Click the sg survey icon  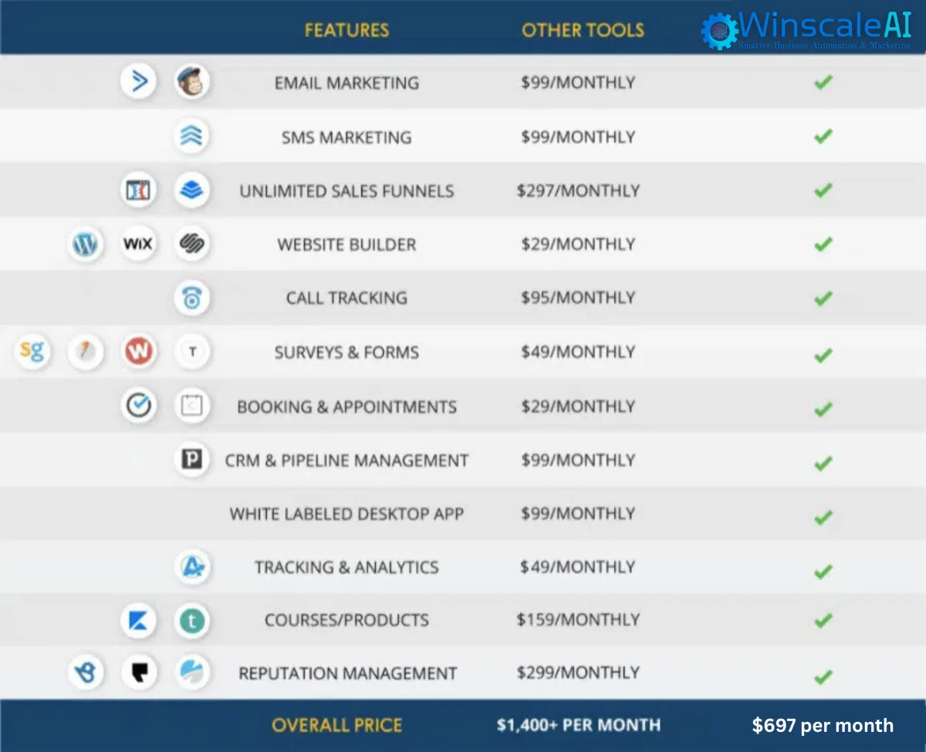point(32,352)
